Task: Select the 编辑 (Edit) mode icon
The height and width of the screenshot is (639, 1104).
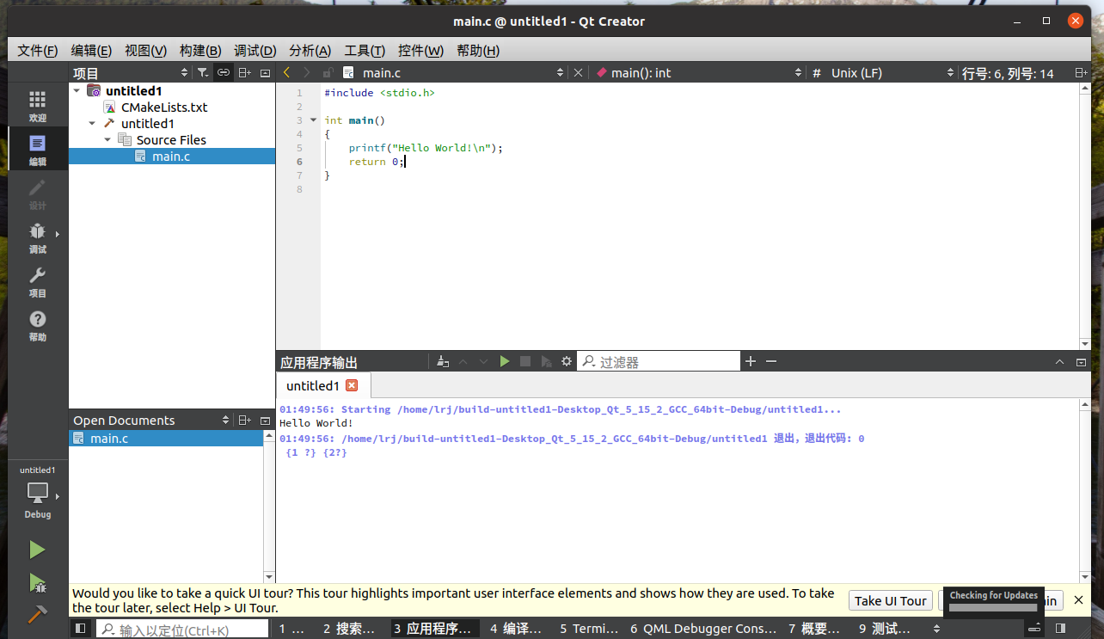Action: coord(37,151)
